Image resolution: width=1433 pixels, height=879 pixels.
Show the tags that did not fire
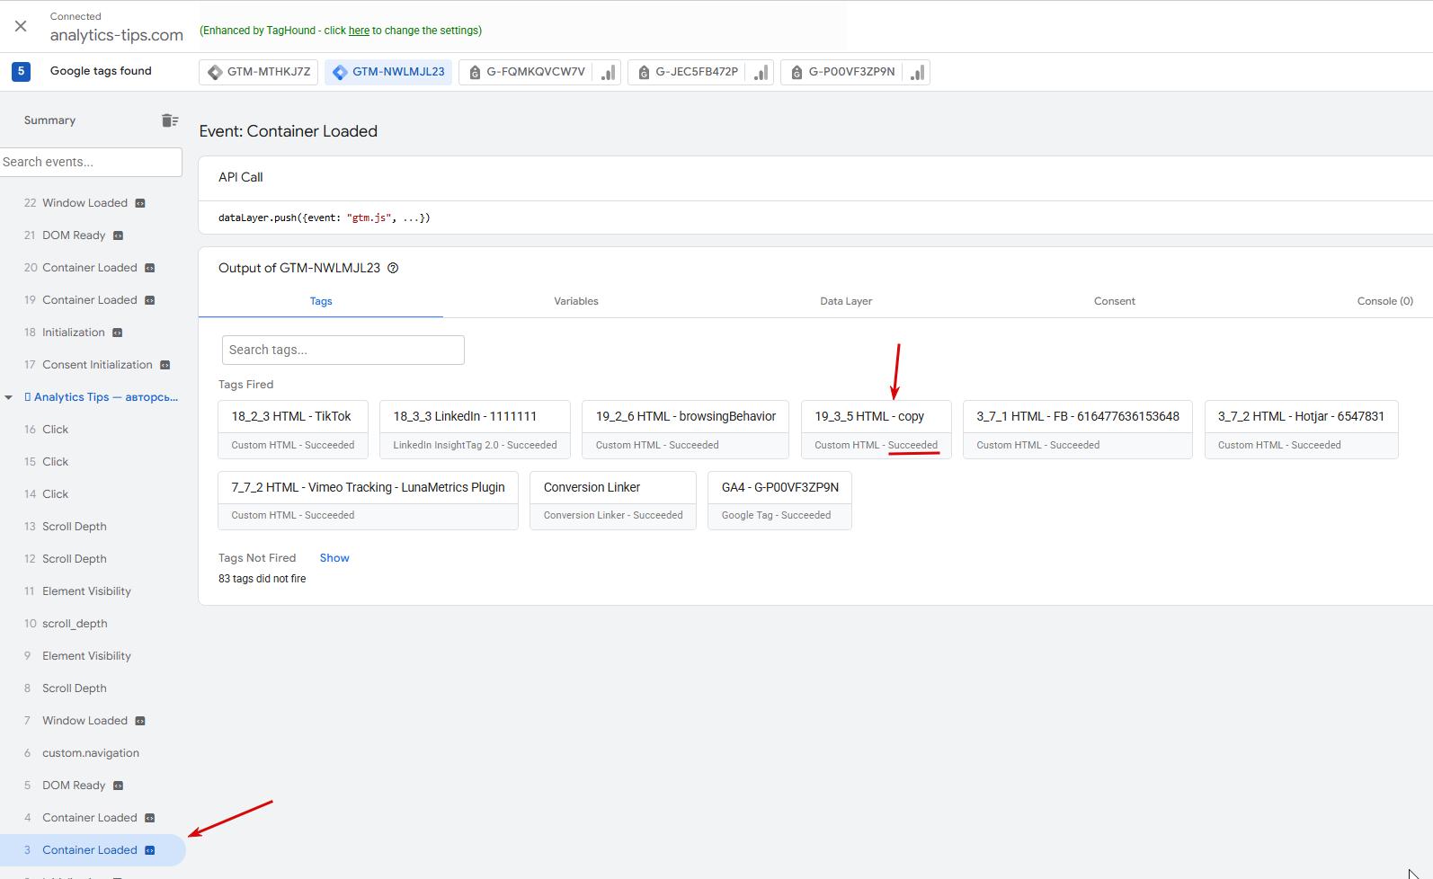[334, 558]
